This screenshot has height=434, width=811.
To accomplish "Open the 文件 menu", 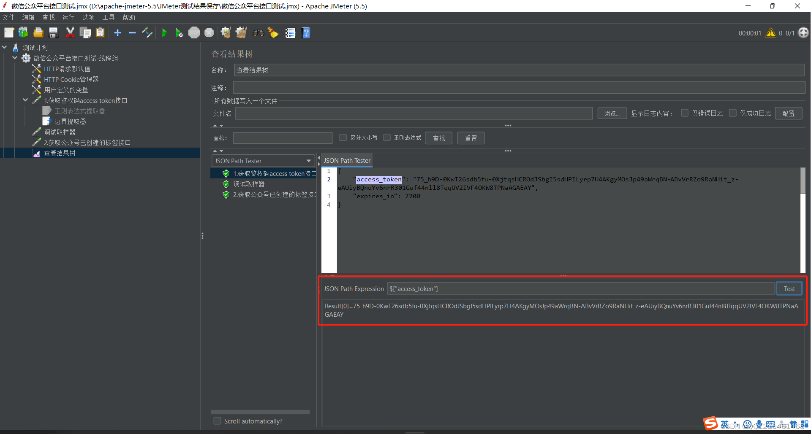I will [8, 17].
